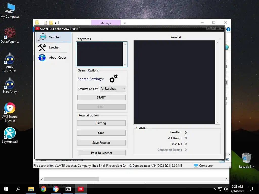Close the SLAYER Leecher window
The image size is (259, 194).
(x=220, y=28)
